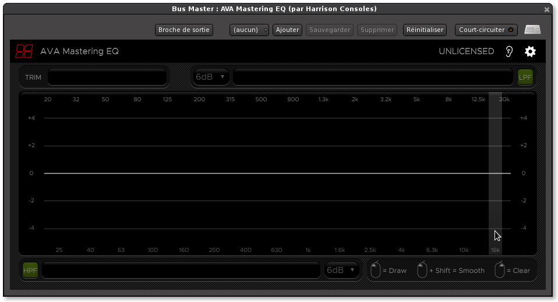Viewport: 558px width, 302px height.
Task: Click the 8k frequency label
Action: 448,100
